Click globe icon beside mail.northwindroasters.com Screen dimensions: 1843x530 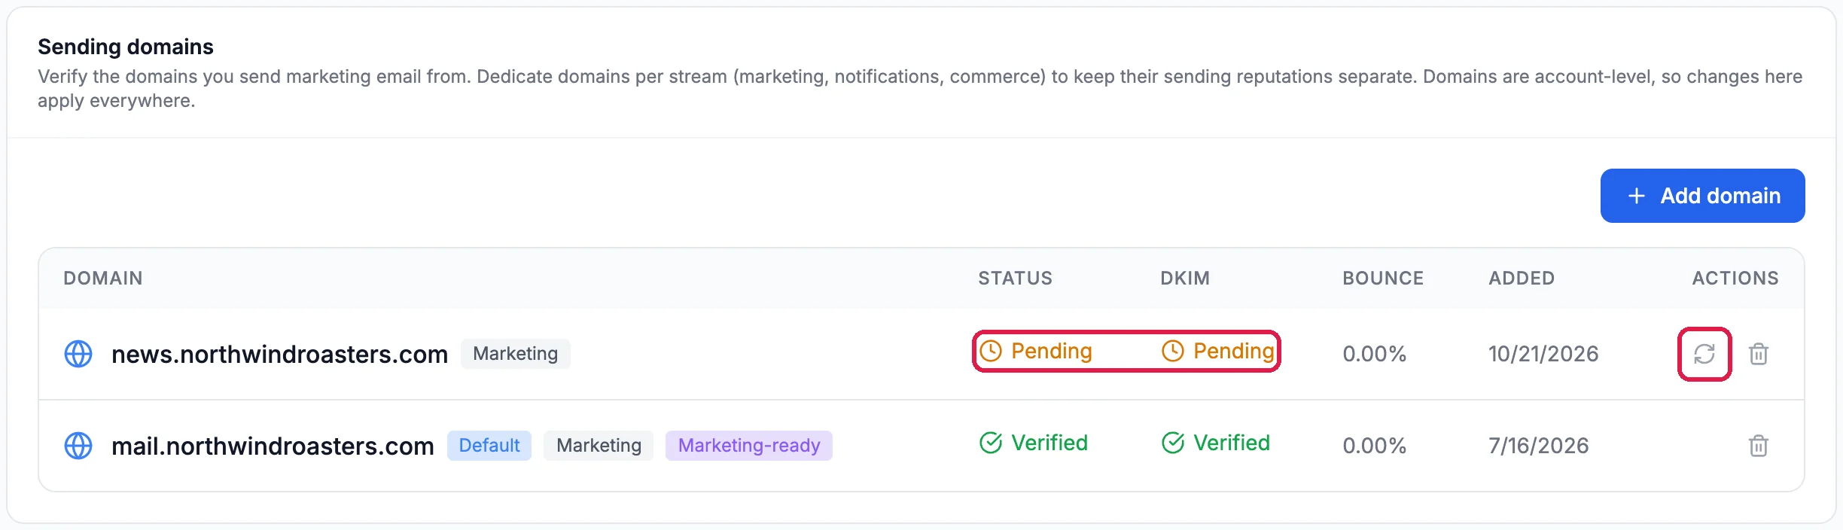point(78,446)
